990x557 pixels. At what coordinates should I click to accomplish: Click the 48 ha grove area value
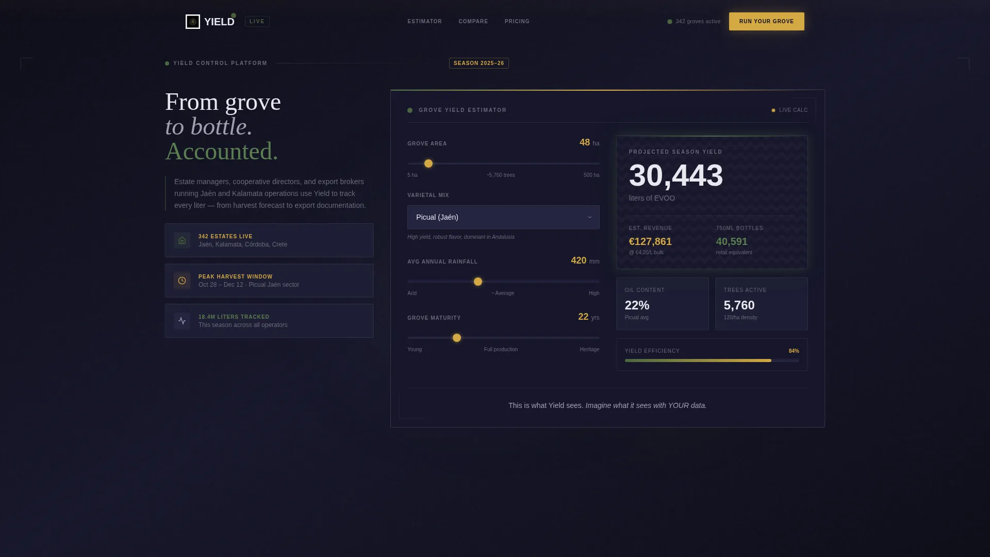[589, 143]
